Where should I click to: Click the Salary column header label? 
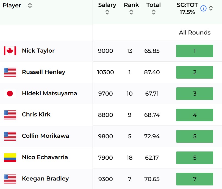coord(107,5)
